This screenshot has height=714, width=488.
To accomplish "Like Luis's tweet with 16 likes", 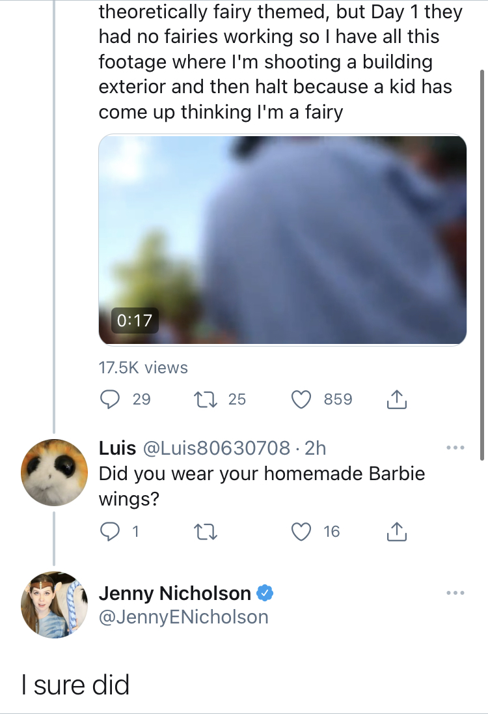I will (x=301, y=532).
